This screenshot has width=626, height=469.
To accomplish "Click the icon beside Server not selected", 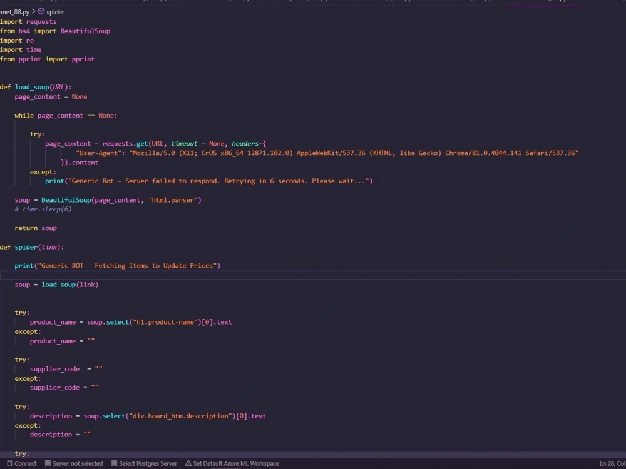I will click(48, 463).
